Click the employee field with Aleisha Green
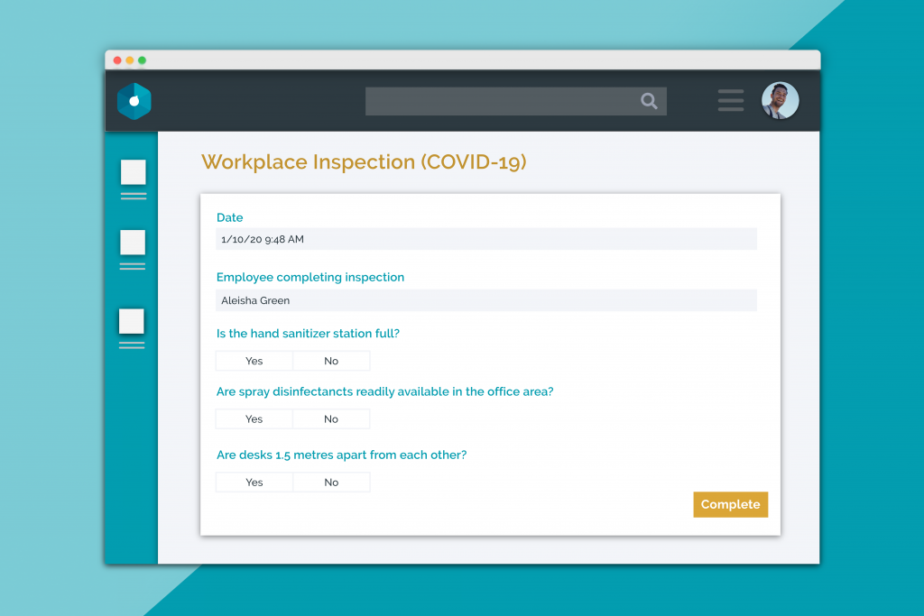This screenshot has width=924, height=616. point(485,300)
